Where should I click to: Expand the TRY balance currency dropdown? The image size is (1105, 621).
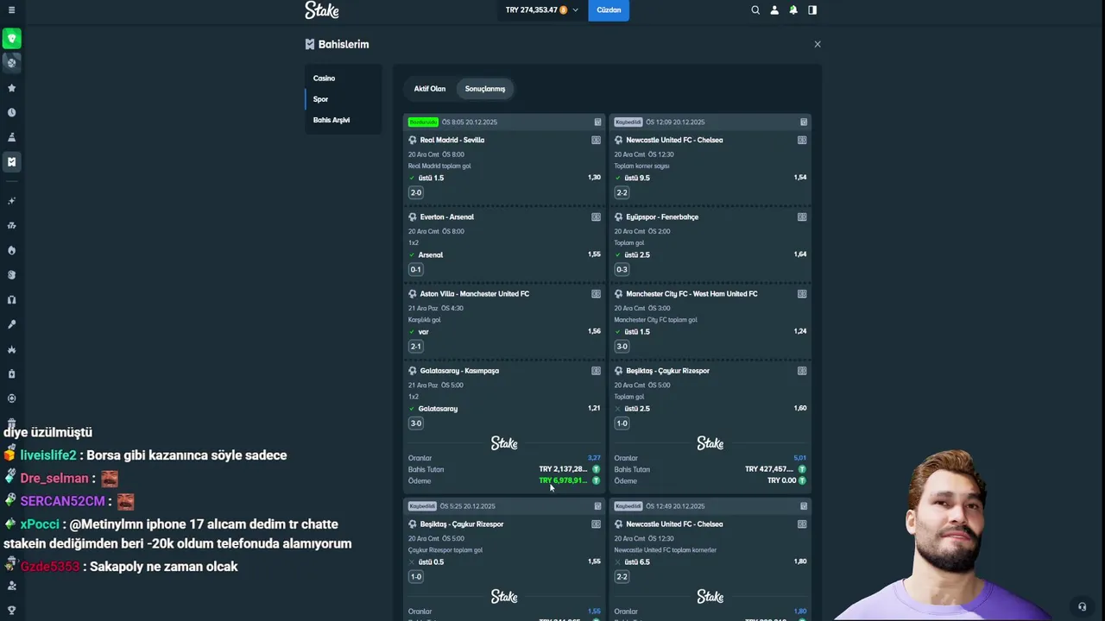point(542,10)
